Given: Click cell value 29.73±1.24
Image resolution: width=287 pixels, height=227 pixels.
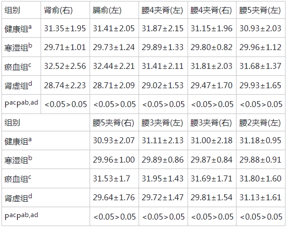Looking at the screenshot, I should click(x=114, y=47).
